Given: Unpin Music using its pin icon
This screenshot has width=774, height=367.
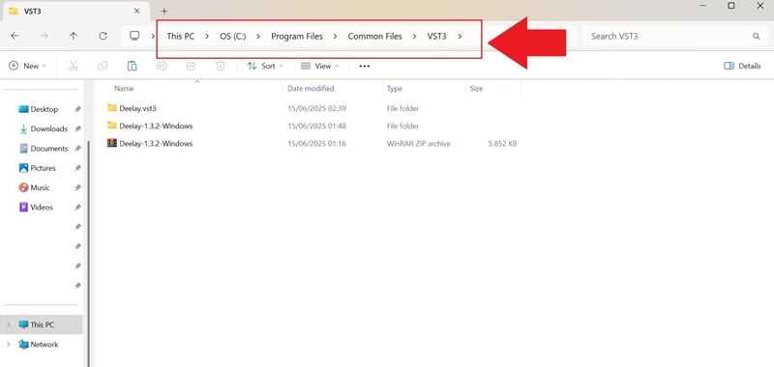Looking at the screenshot, I should pyautogui.click(x=77, y=188).
